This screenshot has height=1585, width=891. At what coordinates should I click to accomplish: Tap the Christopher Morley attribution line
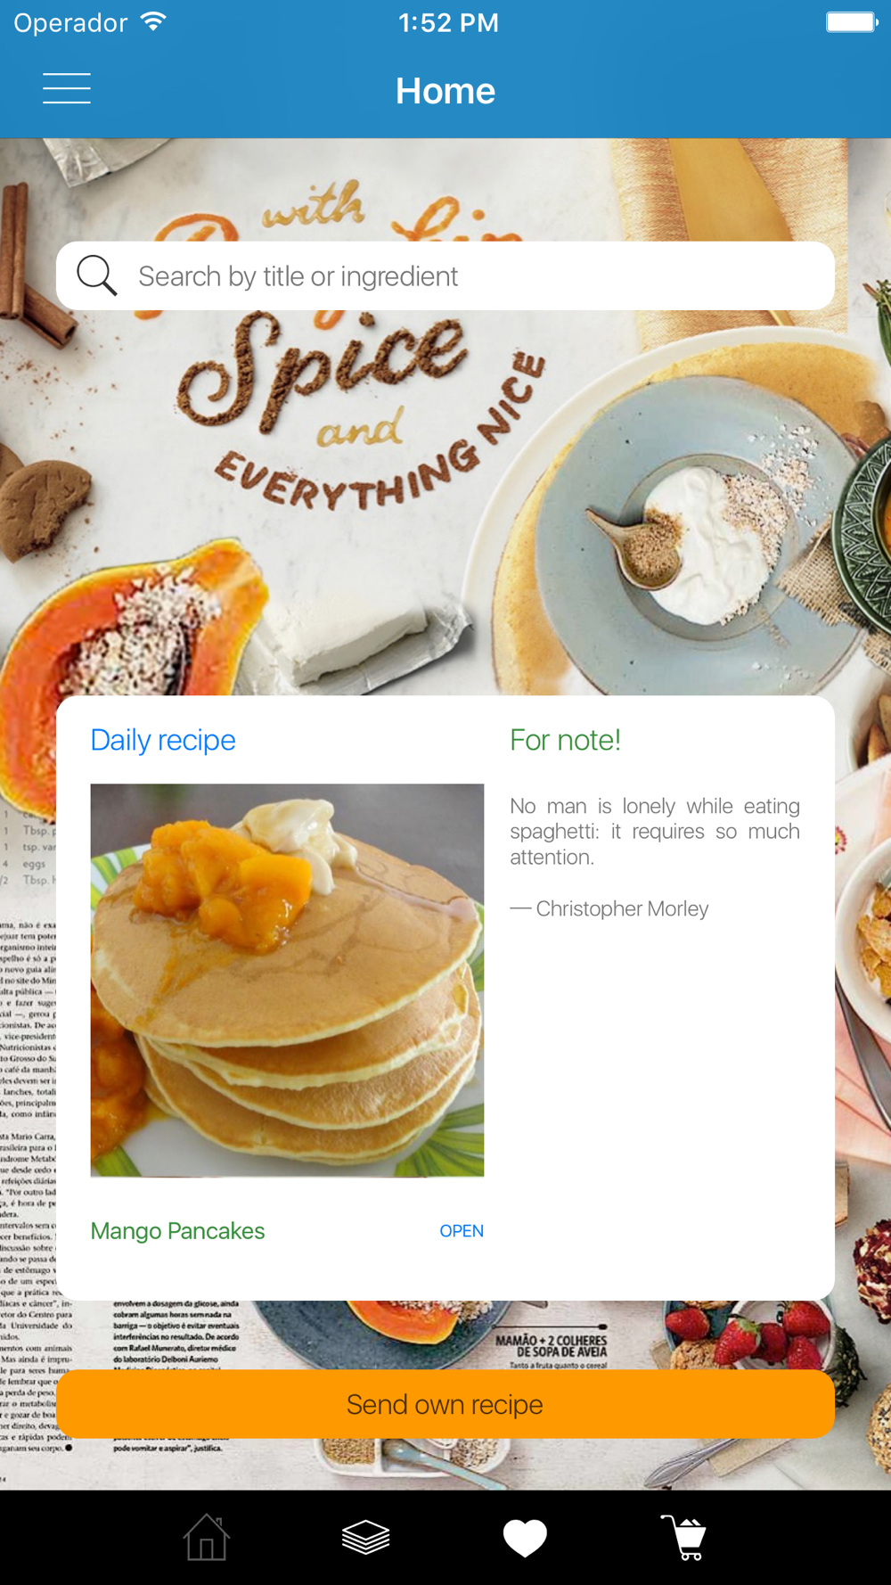[609, 908]
